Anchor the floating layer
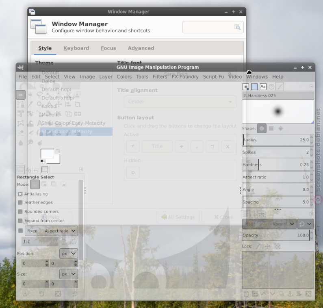323x308 pixels. tap(290, 294)
